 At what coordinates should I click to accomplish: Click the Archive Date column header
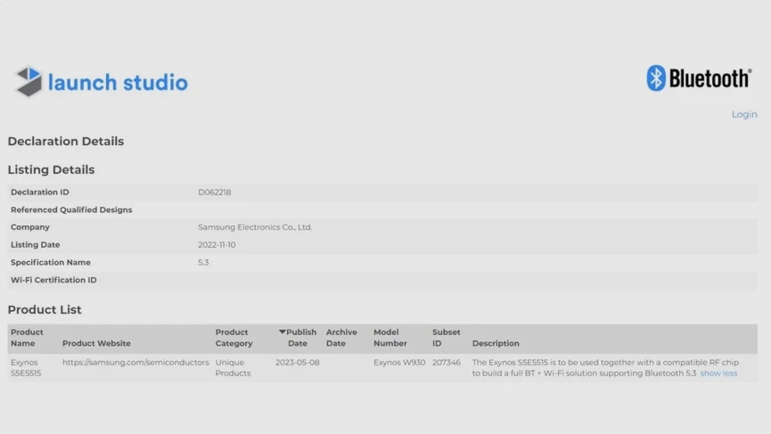341,338
